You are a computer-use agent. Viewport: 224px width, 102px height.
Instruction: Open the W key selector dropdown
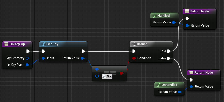107,76
